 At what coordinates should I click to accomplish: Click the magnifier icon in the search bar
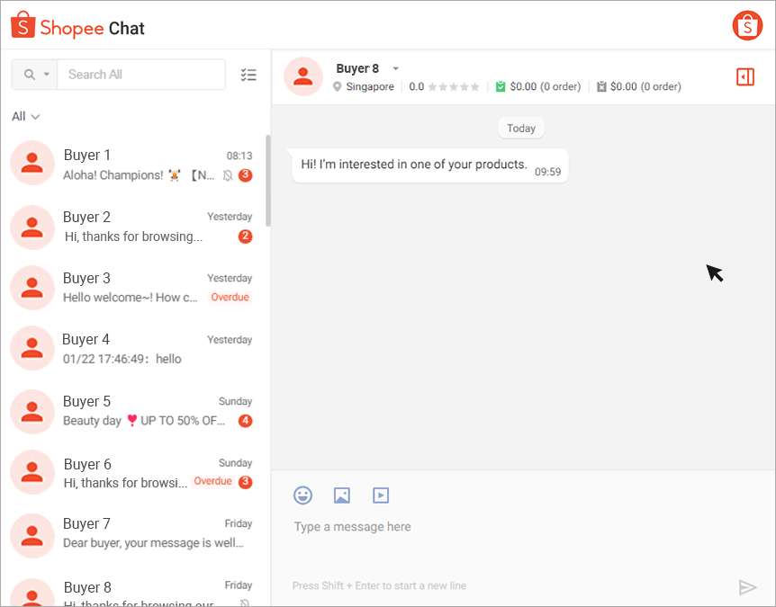(29, 75)
